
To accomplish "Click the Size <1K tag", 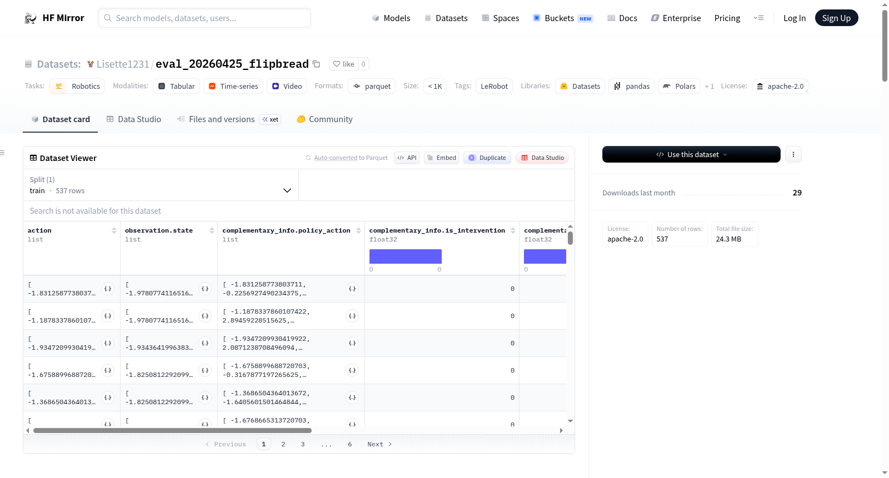I will click(x=435, y=86).
